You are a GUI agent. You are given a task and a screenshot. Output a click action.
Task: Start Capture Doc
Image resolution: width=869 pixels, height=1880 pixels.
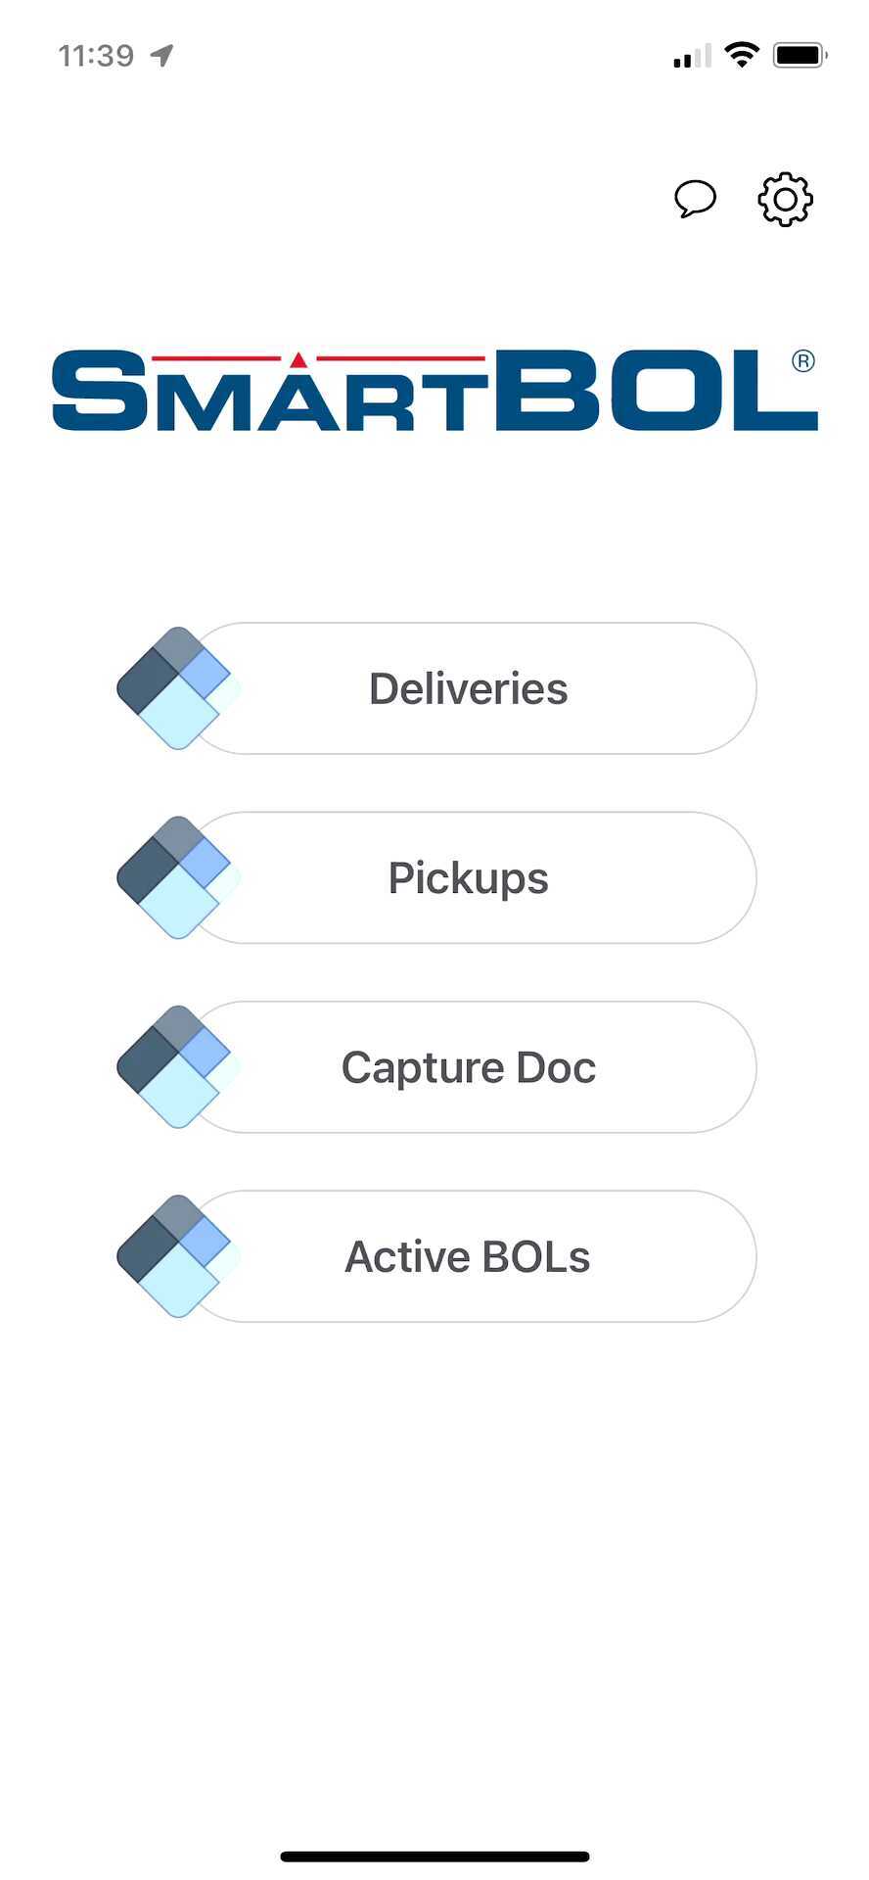467,1066
